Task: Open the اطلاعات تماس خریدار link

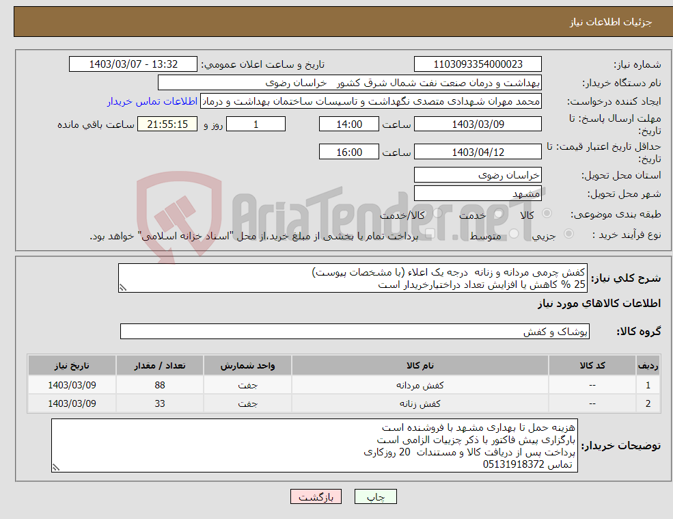Action: [x=152, y=101]
